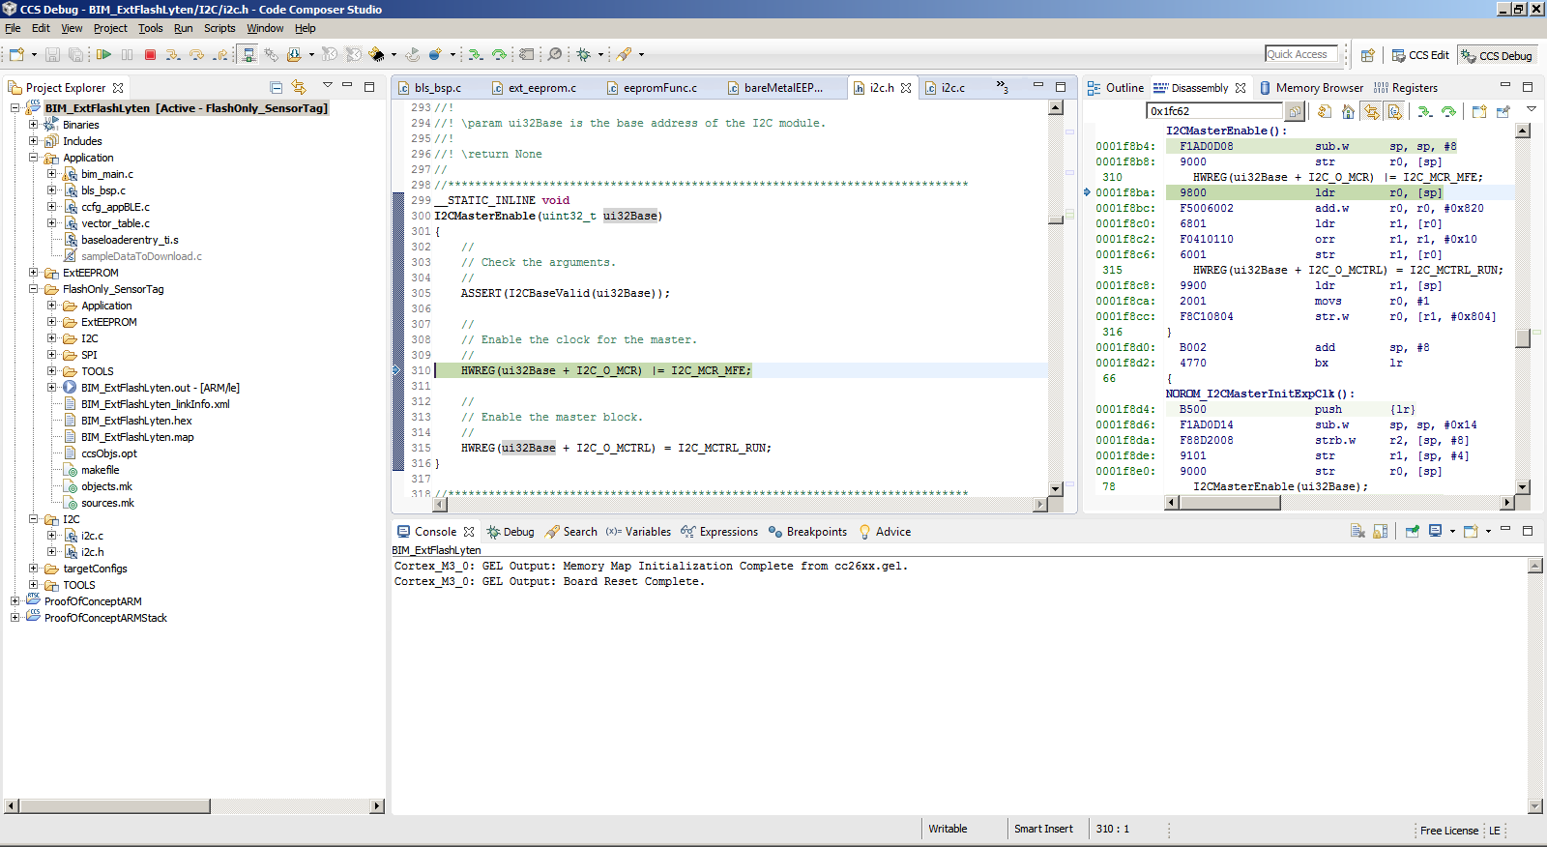The width and height of the screenshot is (1547, 847).
Task: Switch to the CCS Edit perspective
Action: [x=1419, y=55]
